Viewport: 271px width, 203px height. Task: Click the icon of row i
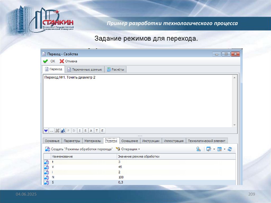tap(47, 172)
